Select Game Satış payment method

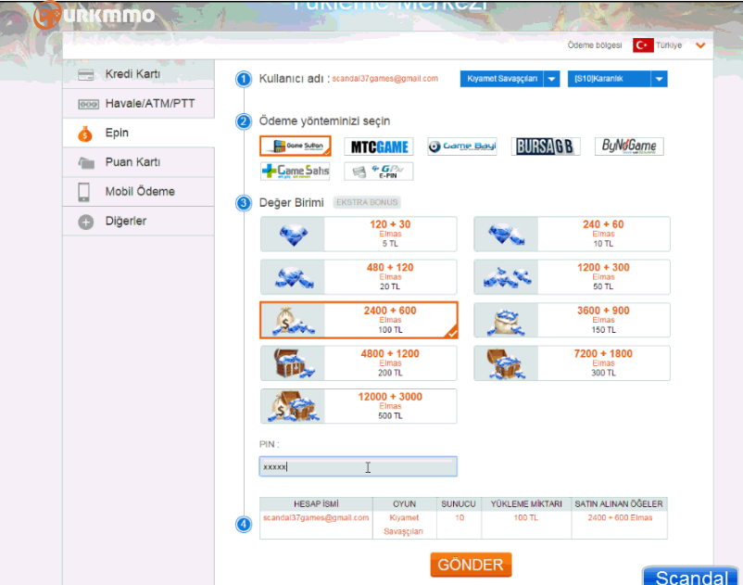tap(296, 172)
